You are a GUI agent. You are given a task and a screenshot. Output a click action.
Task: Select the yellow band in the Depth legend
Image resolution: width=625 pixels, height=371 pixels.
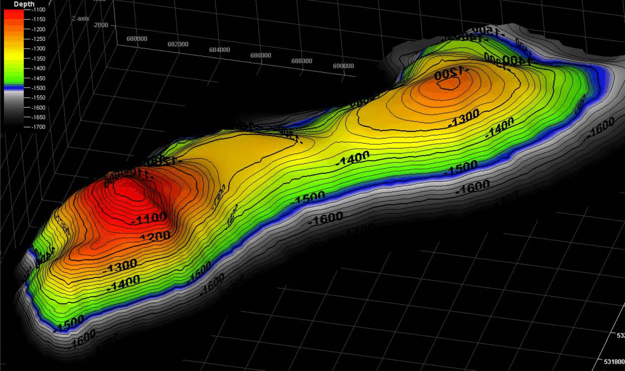pos(14,56)
